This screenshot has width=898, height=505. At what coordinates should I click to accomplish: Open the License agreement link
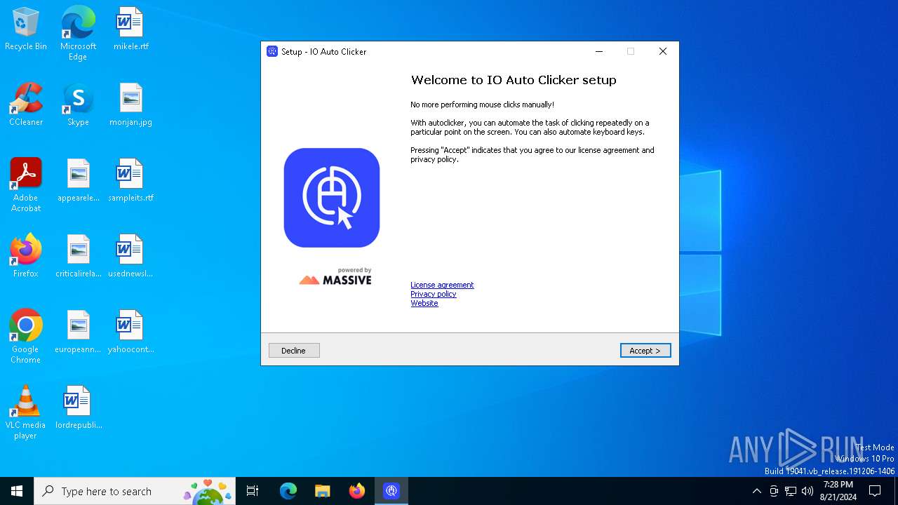click(x=442, y=285)
